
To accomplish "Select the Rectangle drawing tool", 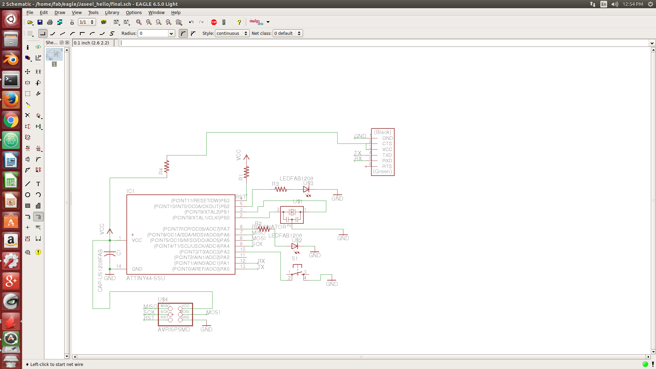I will (x=28, y=206).
